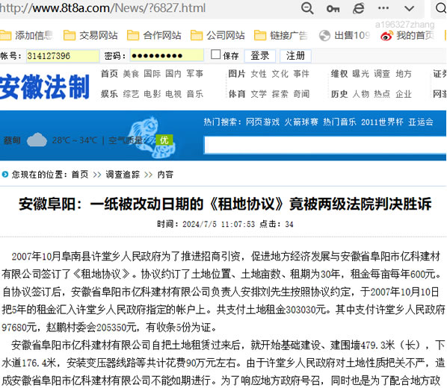447x388 pixels.
Task: Open the Weibo 我的首页 bookmark
Action: coord(407,35)
